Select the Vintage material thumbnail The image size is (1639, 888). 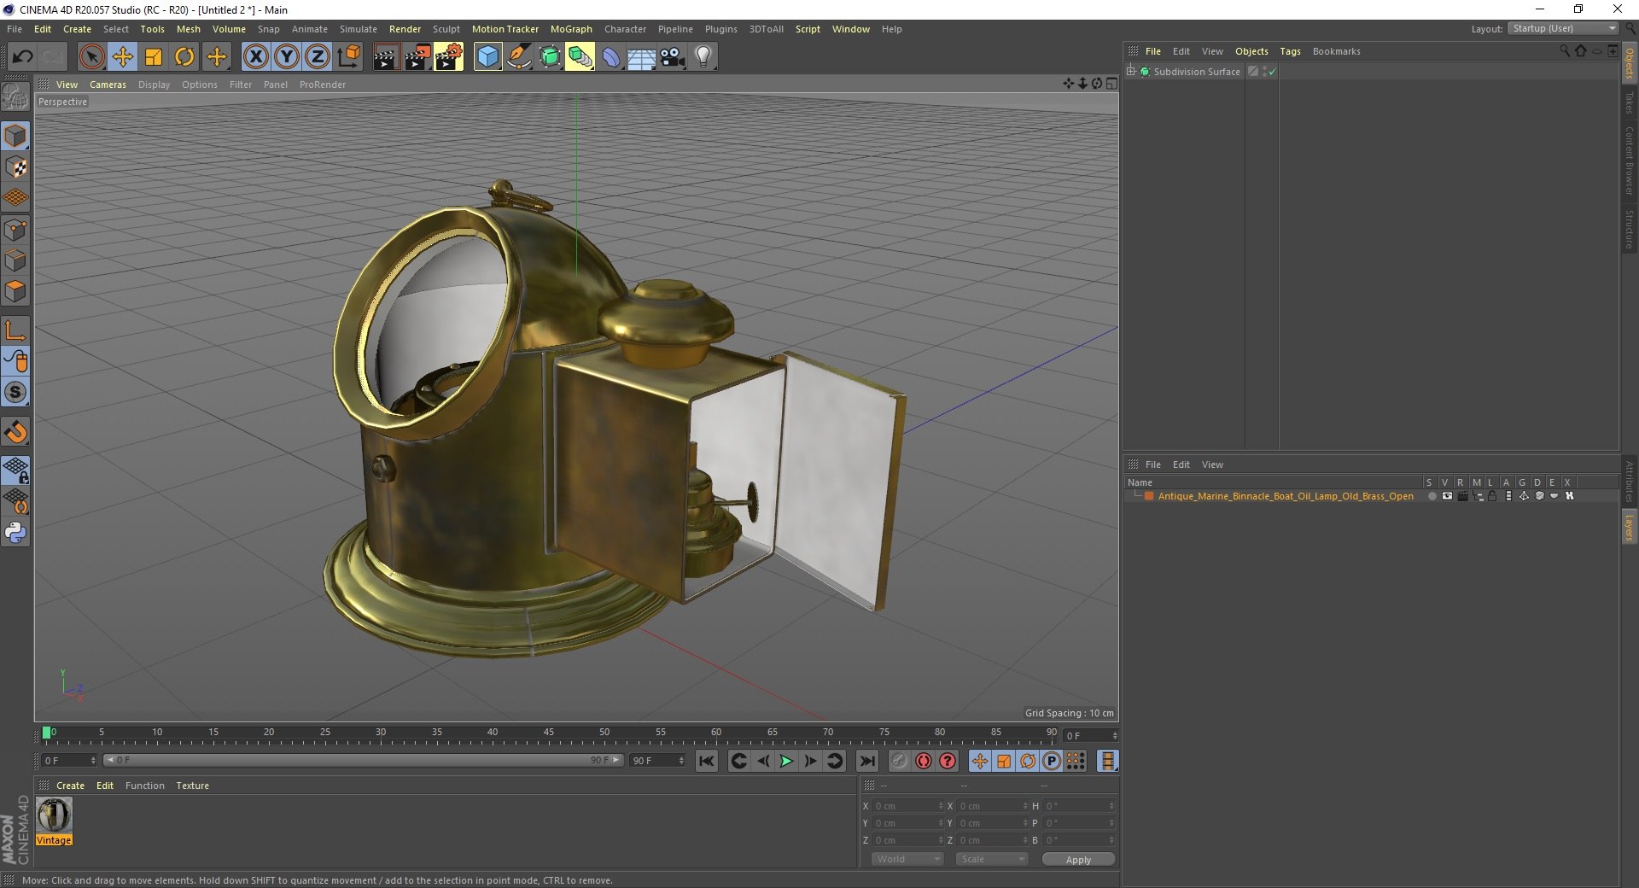(x=54, y=815)
